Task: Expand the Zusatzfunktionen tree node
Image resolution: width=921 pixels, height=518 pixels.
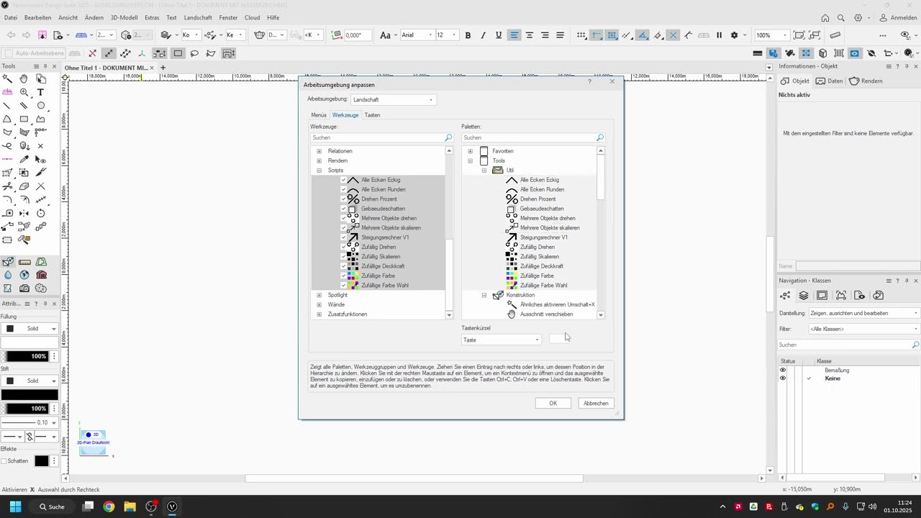Action: (x=319, y=314)
